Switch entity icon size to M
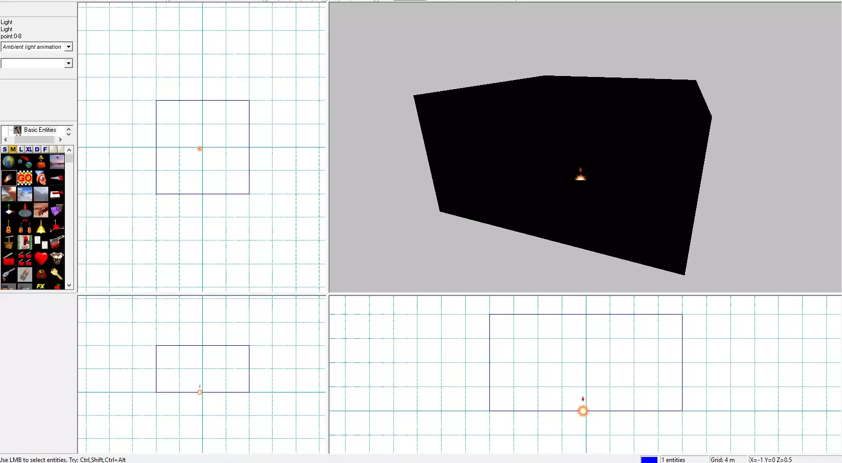Screen dimensions: 842x463 tap(13, 149)
